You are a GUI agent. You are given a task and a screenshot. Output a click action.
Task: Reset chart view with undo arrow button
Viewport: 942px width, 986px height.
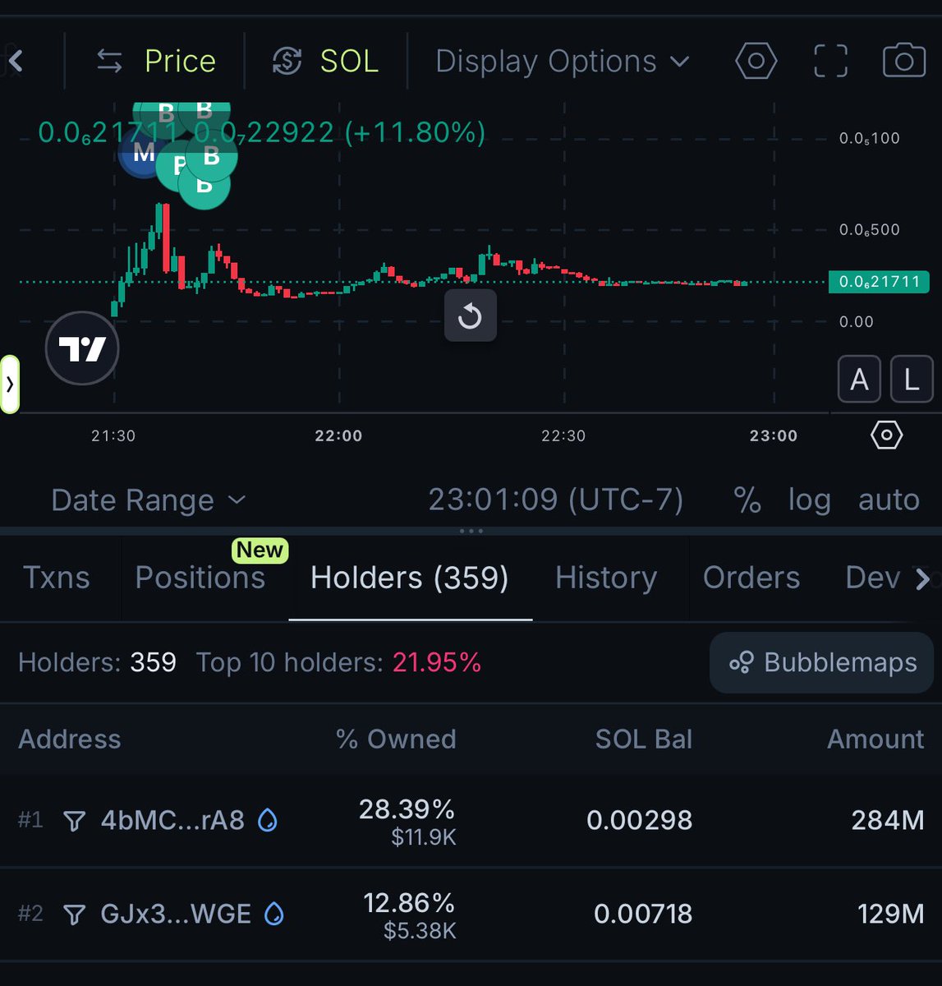470,316
